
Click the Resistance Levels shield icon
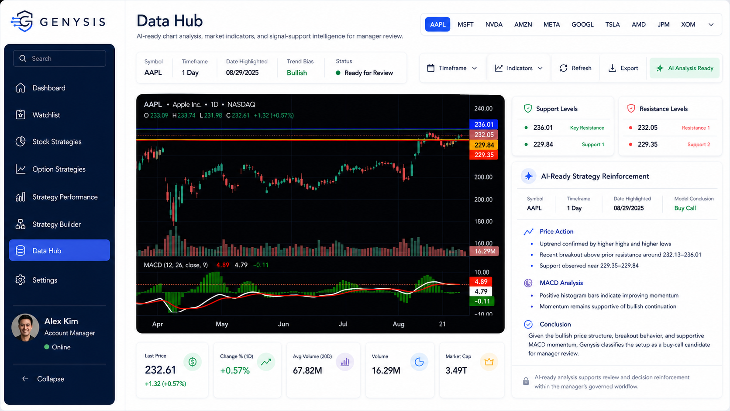[631, 108]
